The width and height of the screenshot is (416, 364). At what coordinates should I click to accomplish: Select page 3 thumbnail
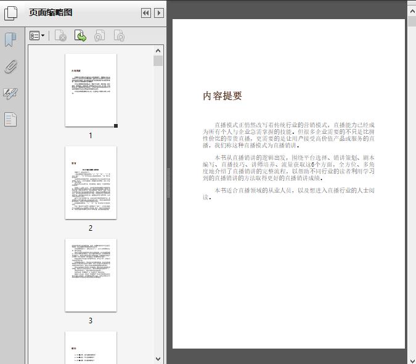[x=91, y=275]
